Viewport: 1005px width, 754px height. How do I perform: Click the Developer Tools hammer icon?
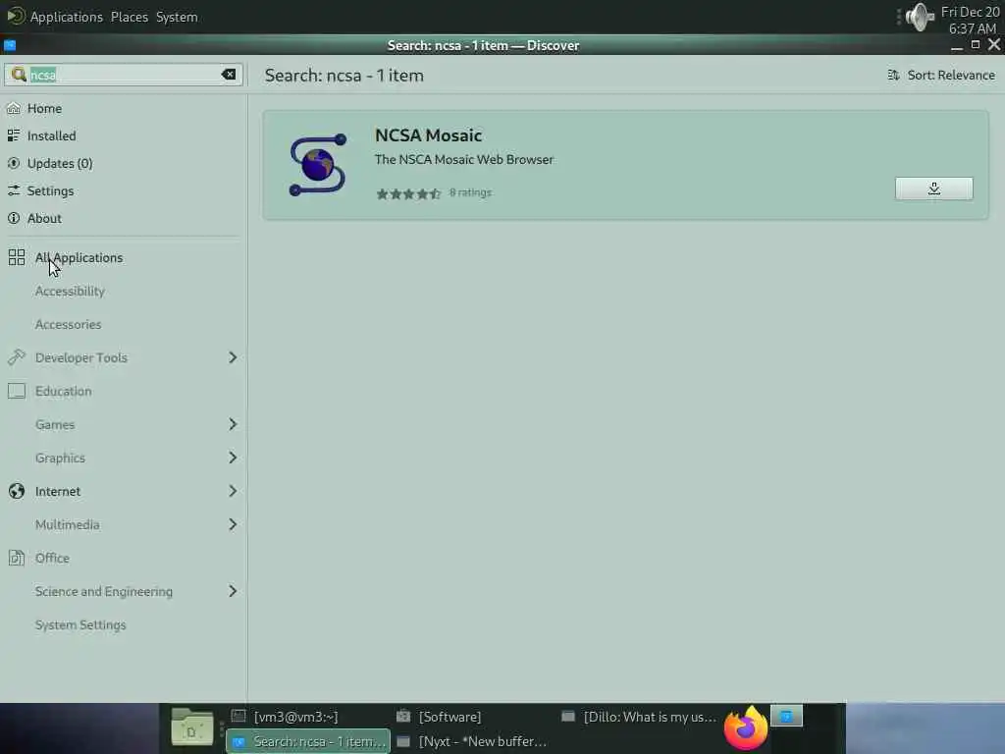17,357
